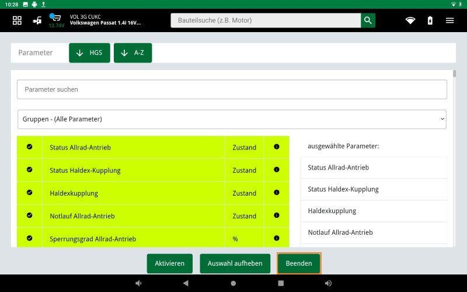Viewport: 467px width, 292px height.
Task: Uncheck Status Haldex-Kupplung parameter
Action: tap(30, 169)
